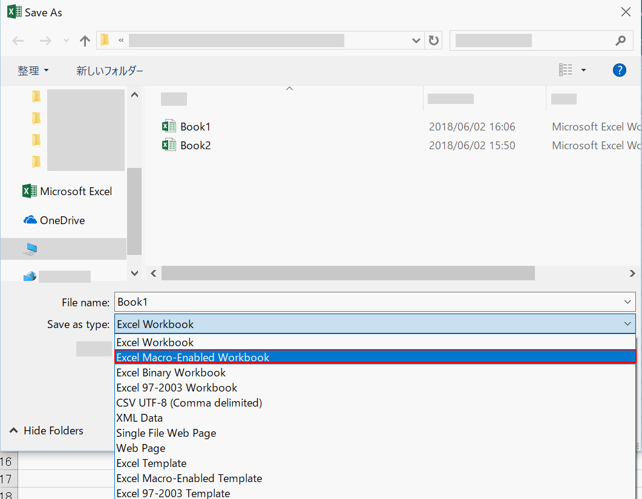Choose Web Page file type
The width and height of the screenshot is (642, 499).
click(375, 448)
